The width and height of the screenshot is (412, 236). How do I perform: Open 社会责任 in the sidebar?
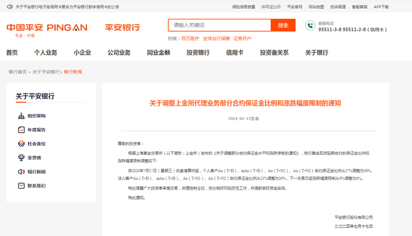(x=36, y=144)
